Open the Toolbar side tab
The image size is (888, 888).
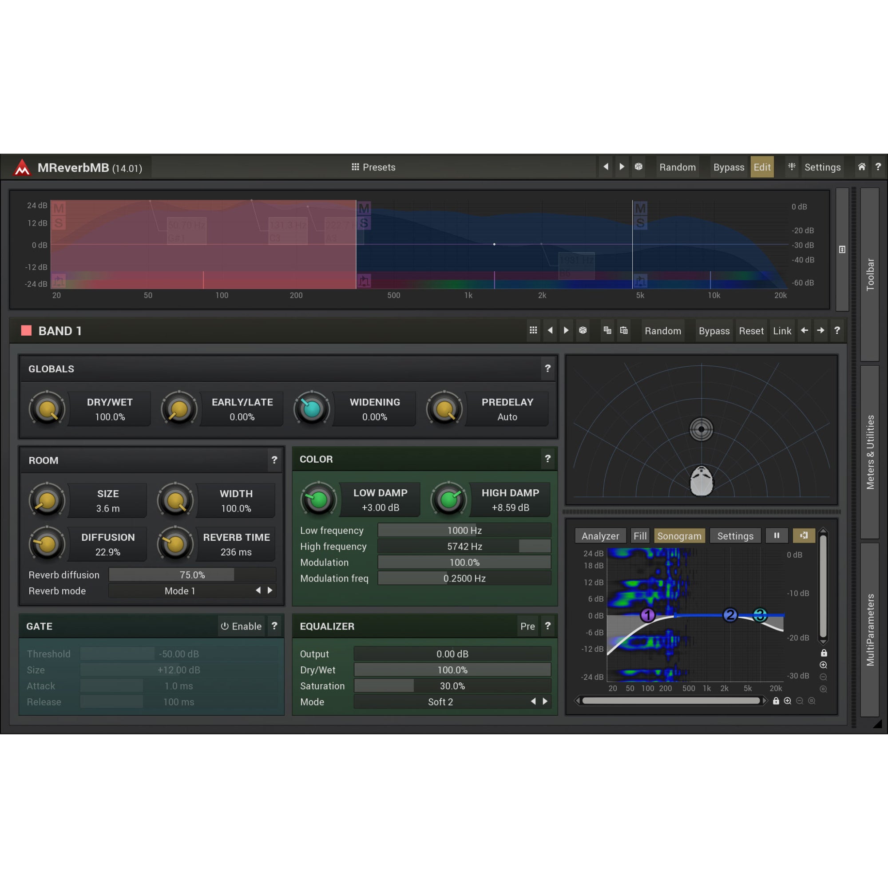click(x=870, y=274)
